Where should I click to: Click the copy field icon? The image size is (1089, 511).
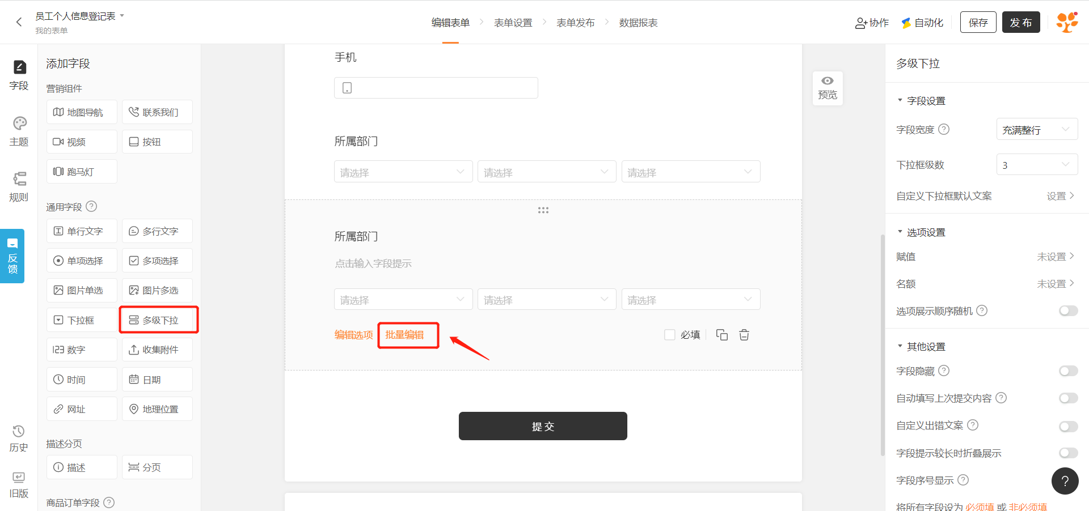[721, 335]
